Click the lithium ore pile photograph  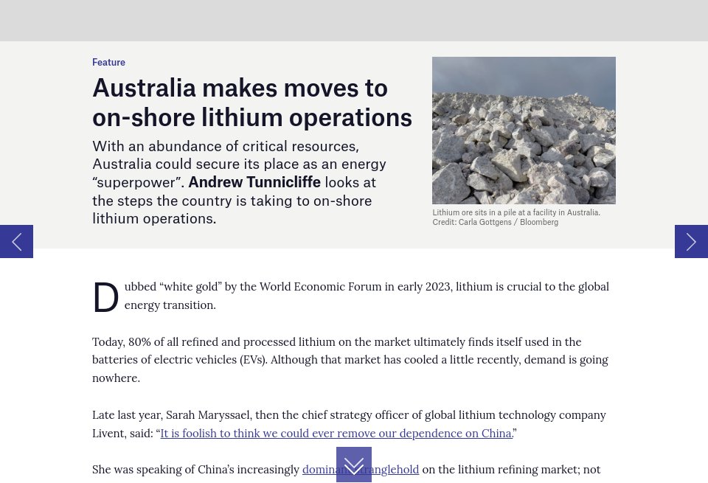524,131
